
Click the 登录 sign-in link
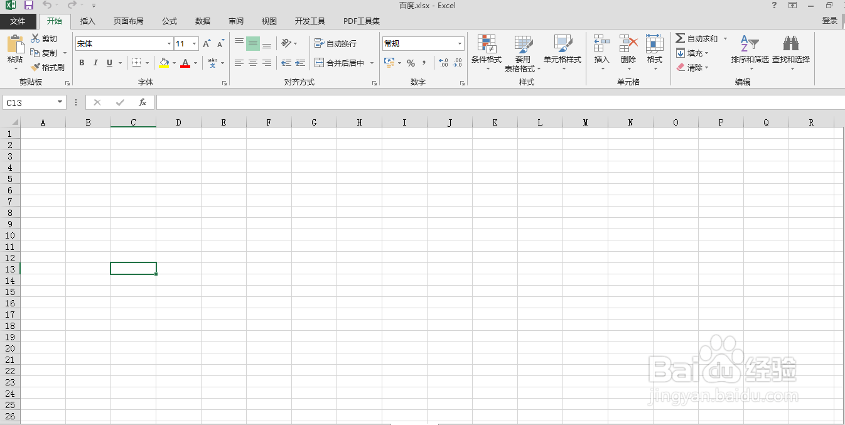831,21
